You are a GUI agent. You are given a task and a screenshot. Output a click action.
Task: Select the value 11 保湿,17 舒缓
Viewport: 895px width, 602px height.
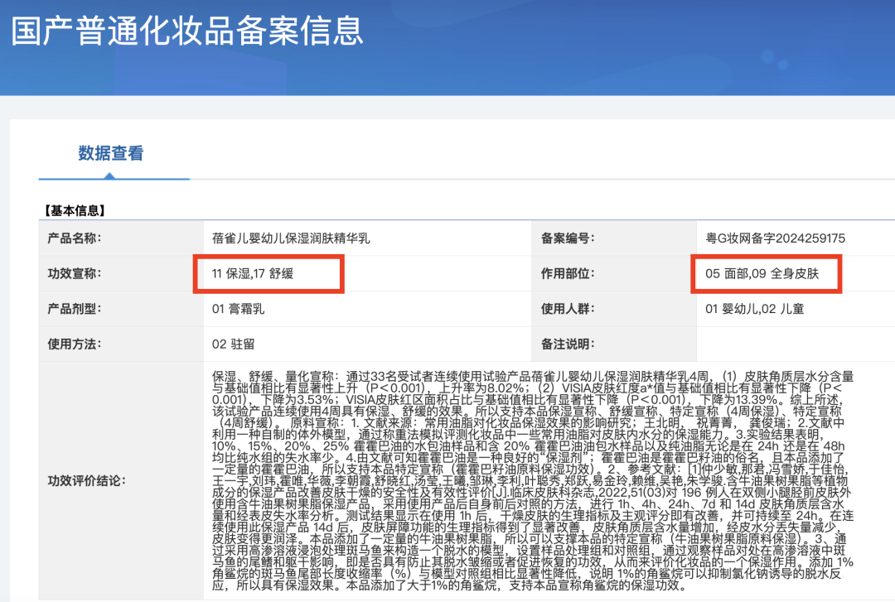(x=252, y=273)
